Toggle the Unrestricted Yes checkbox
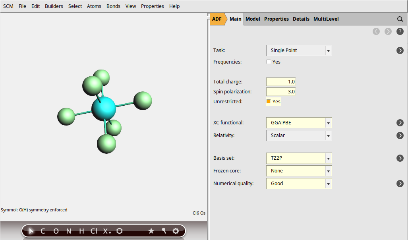408x240 pixels. pos(269,102)
